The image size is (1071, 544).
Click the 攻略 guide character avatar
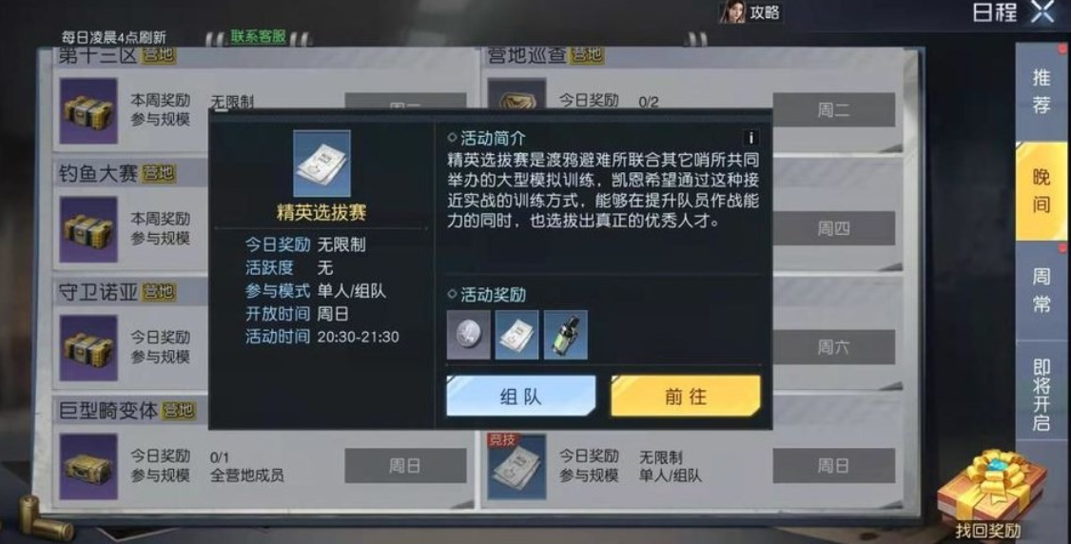732,11
